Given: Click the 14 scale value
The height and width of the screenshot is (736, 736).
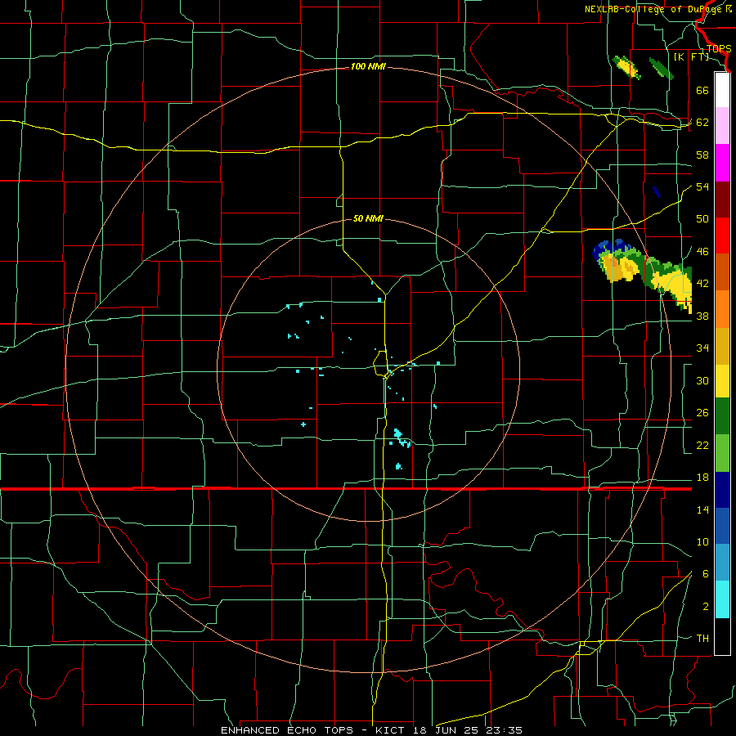Looking at the screenshot, I should click(702, 510).
